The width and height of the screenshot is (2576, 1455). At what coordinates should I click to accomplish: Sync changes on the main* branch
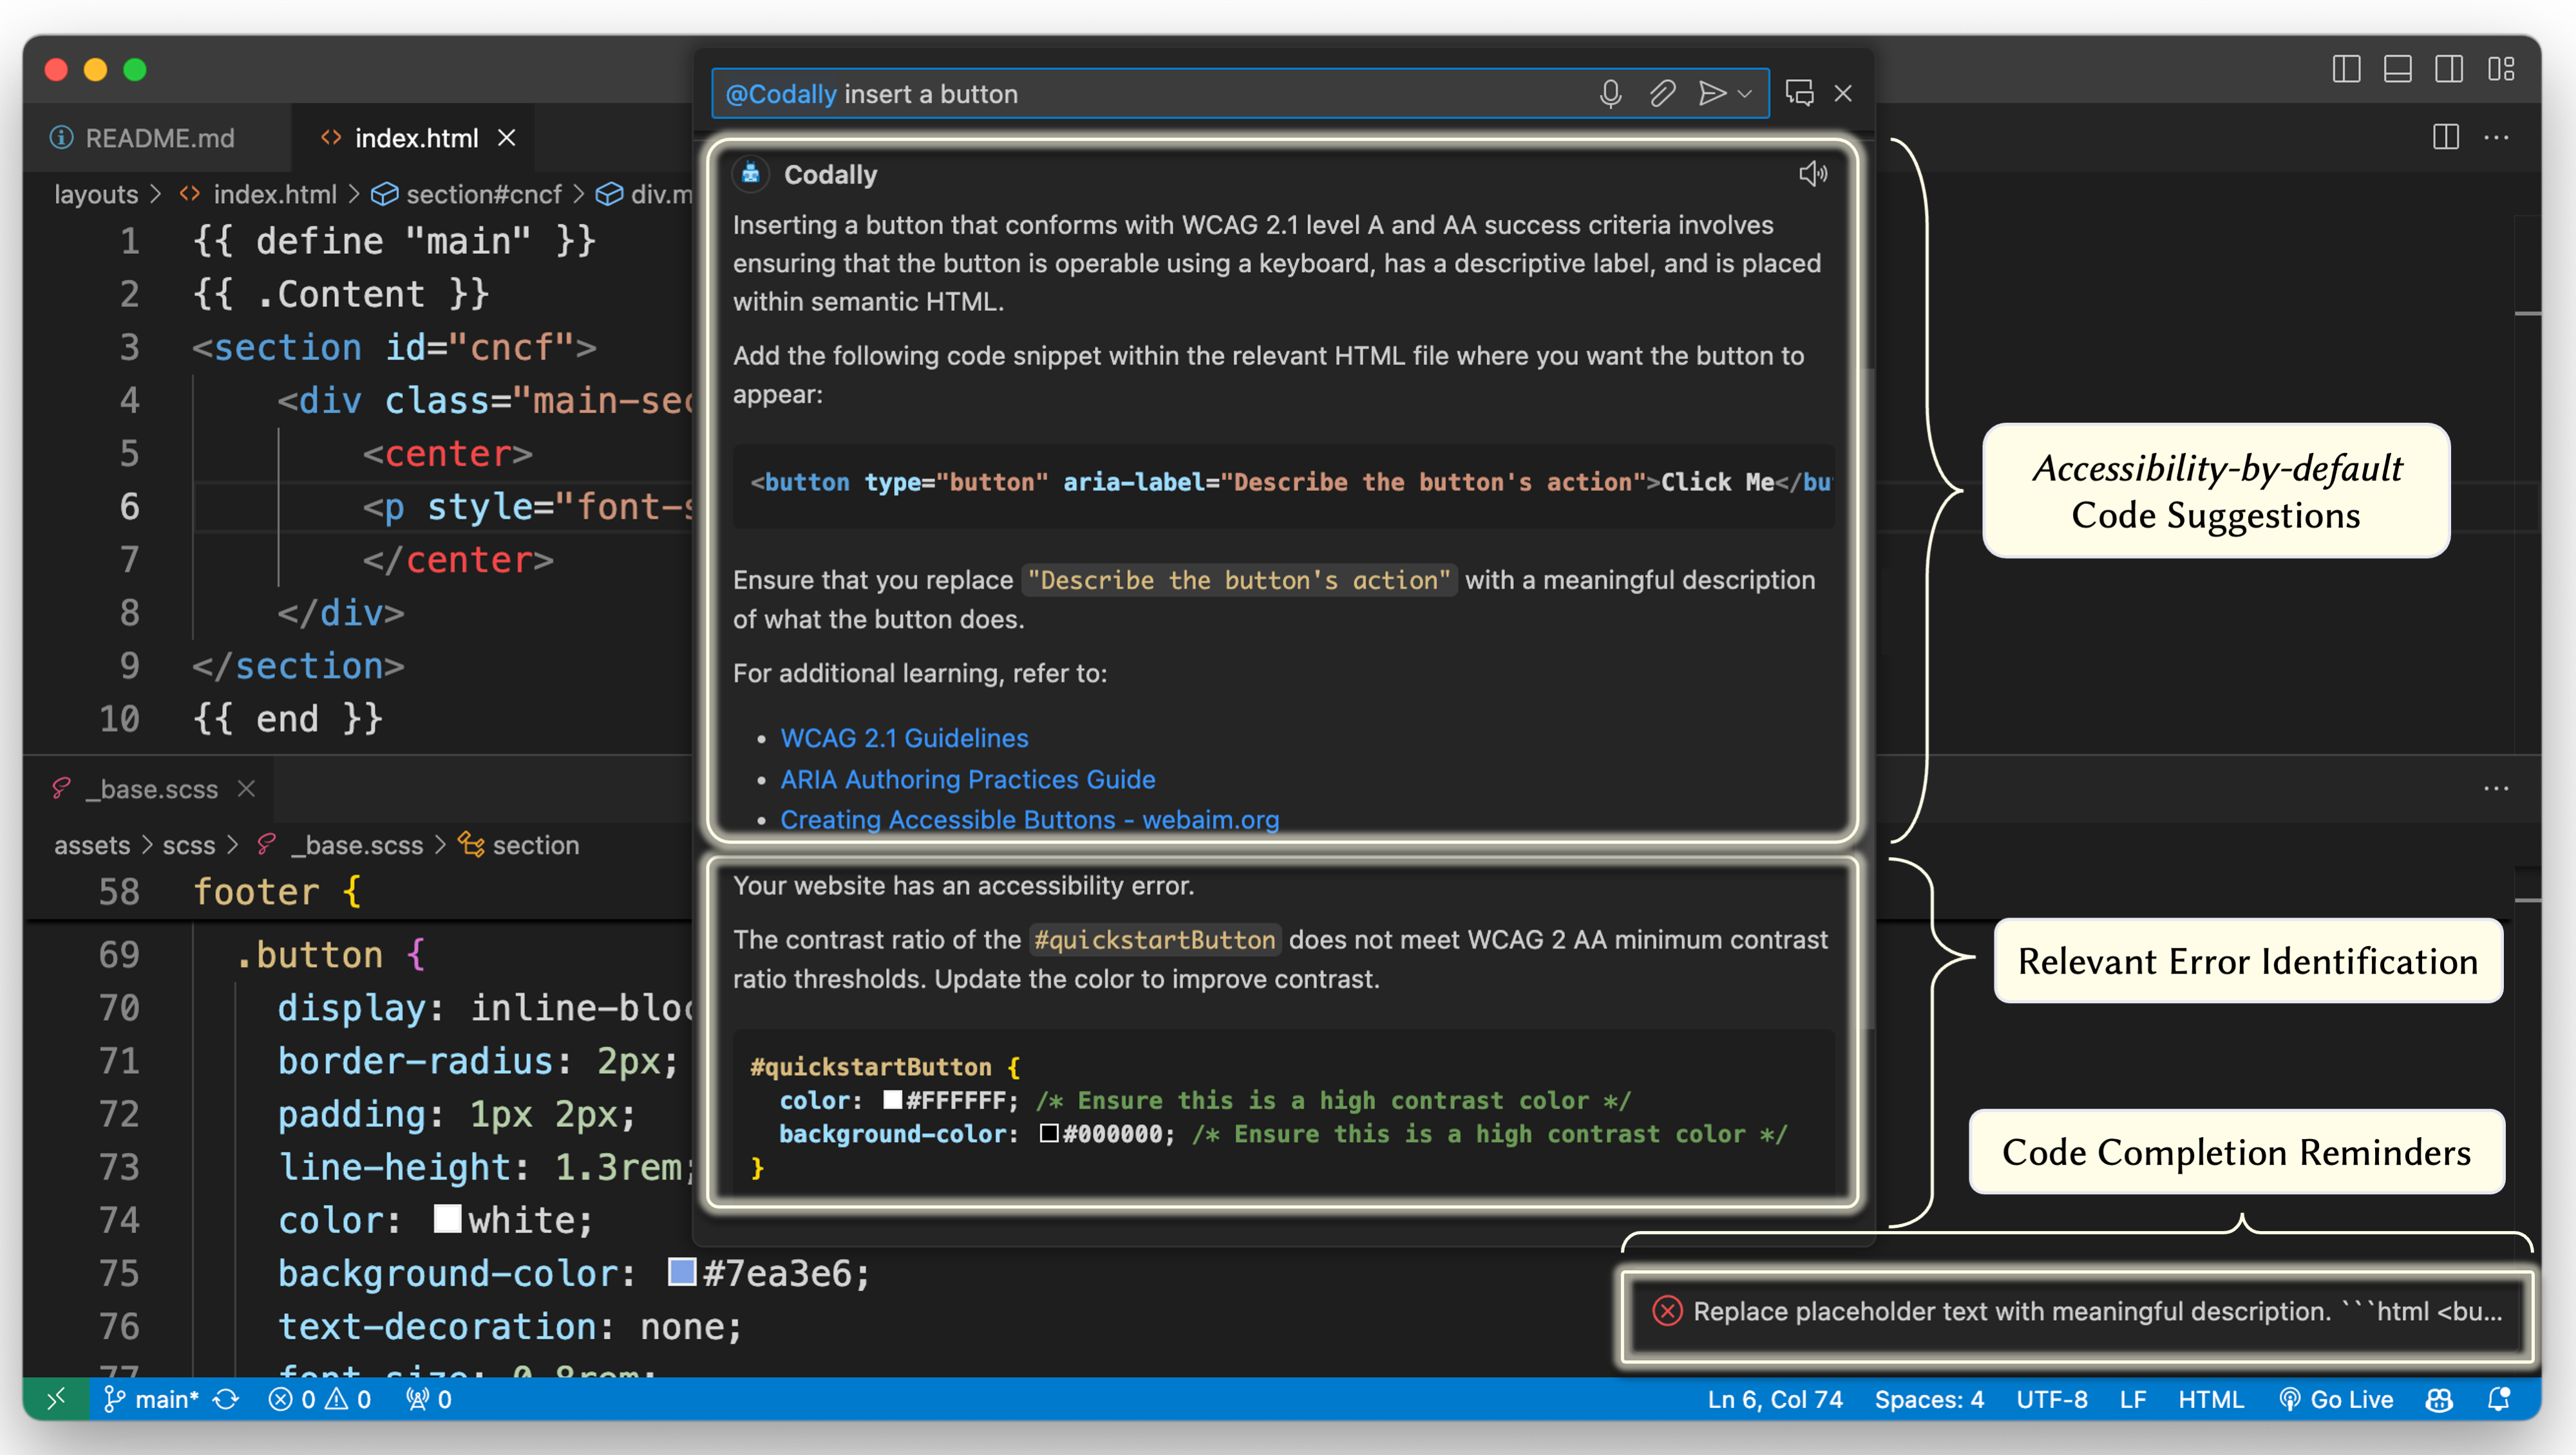pos(226,1399)
